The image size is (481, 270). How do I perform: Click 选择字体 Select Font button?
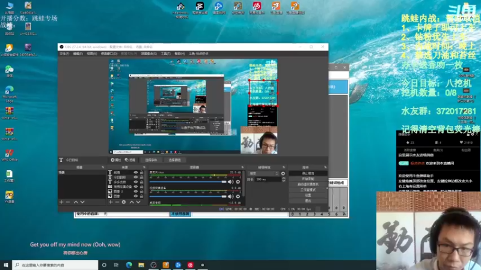click(151, 160)
